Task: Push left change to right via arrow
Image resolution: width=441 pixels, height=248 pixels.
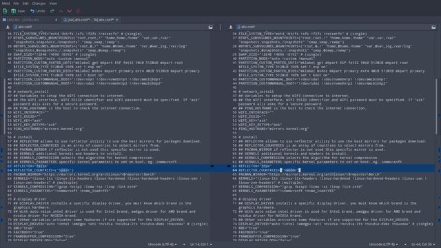Action: pyautogui.click(x=212, y=166)
